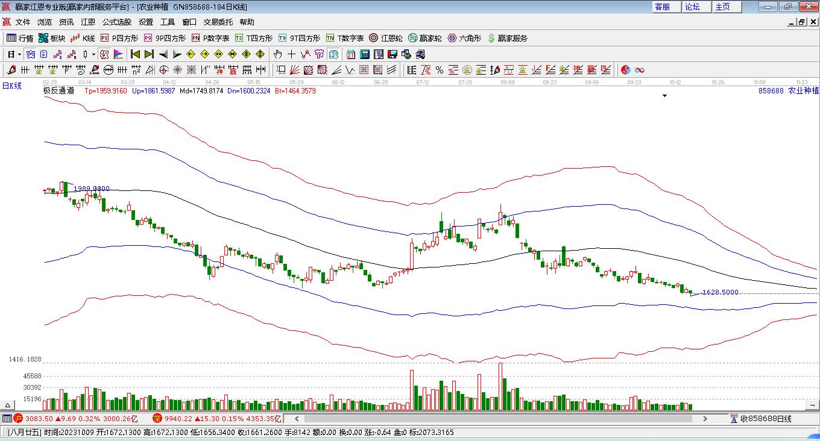The image size is (820, 441).
Task: Jump to last bar with skip-forward arrow
Action: (x=149, y=54)
